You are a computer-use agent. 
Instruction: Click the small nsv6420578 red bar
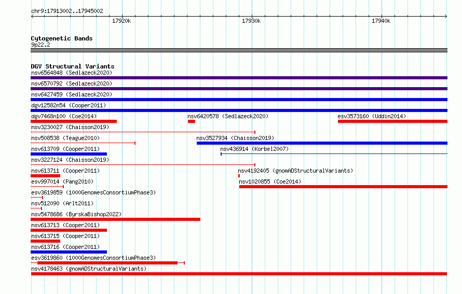click(x=192, y=121)
